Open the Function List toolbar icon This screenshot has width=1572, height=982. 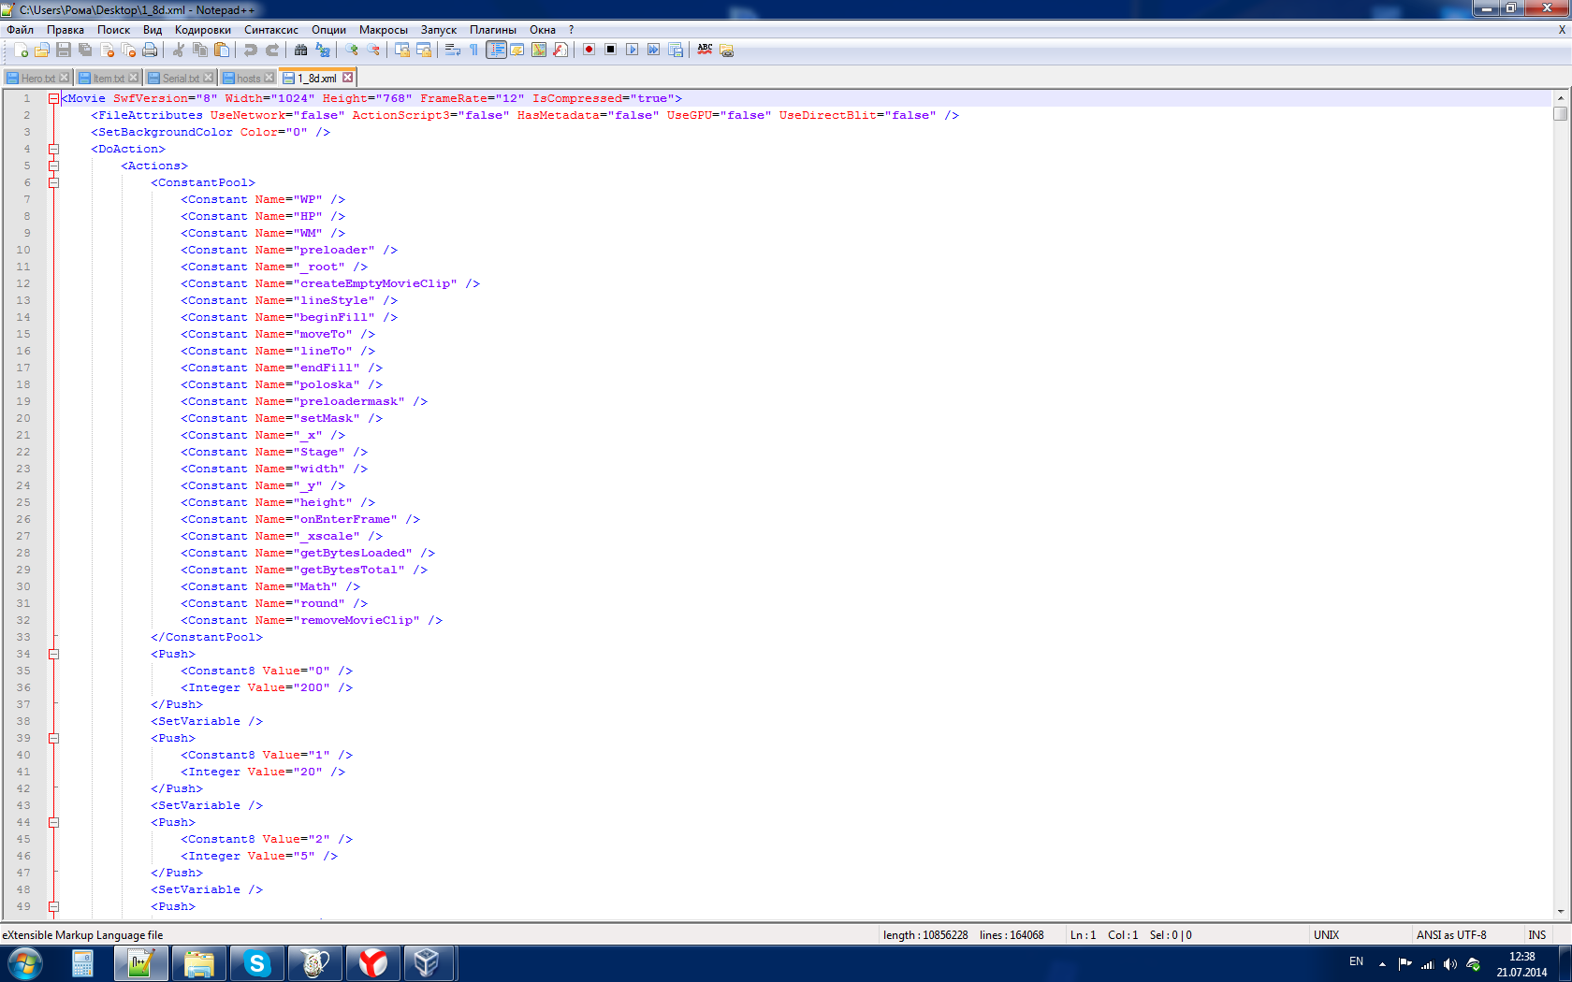[560, 50]
